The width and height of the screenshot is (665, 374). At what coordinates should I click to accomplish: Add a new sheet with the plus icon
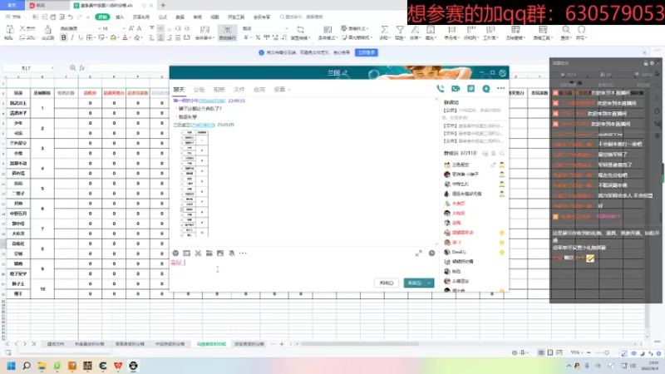[282, 344]
